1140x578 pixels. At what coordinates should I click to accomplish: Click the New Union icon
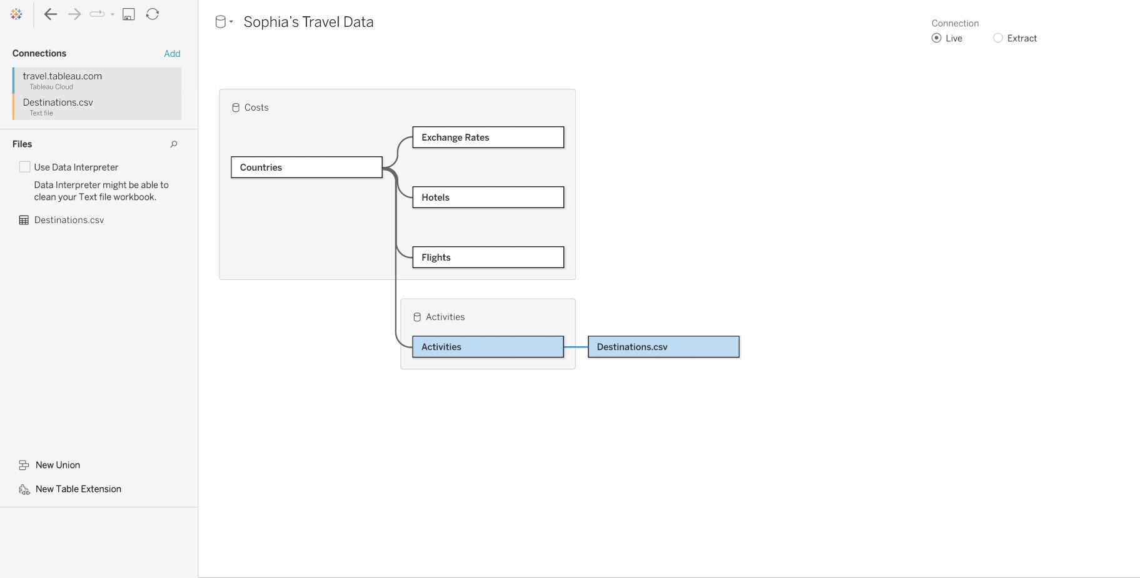point(24,465)
